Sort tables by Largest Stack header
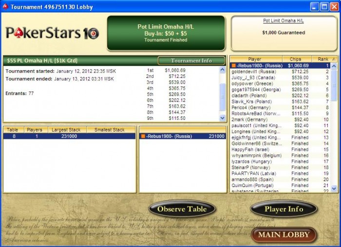 coord(67,130)
